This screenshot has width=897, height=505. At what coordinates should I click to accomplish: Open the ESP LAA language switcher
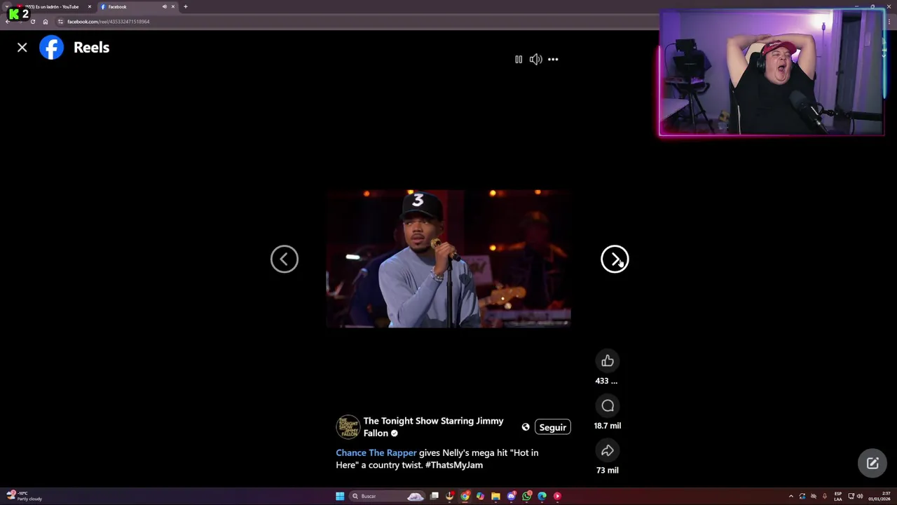point(838,497)
